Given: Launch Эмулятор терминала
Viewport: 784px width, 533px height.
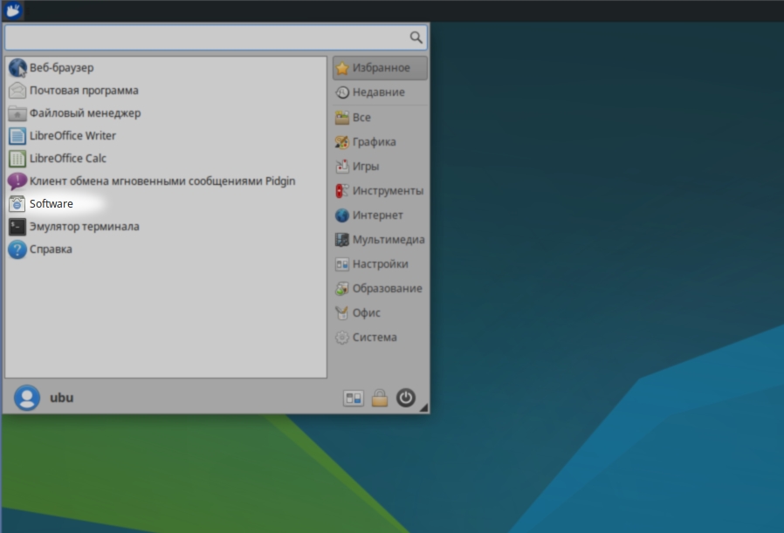Looking at the screenshot, I should pos(166,226).
